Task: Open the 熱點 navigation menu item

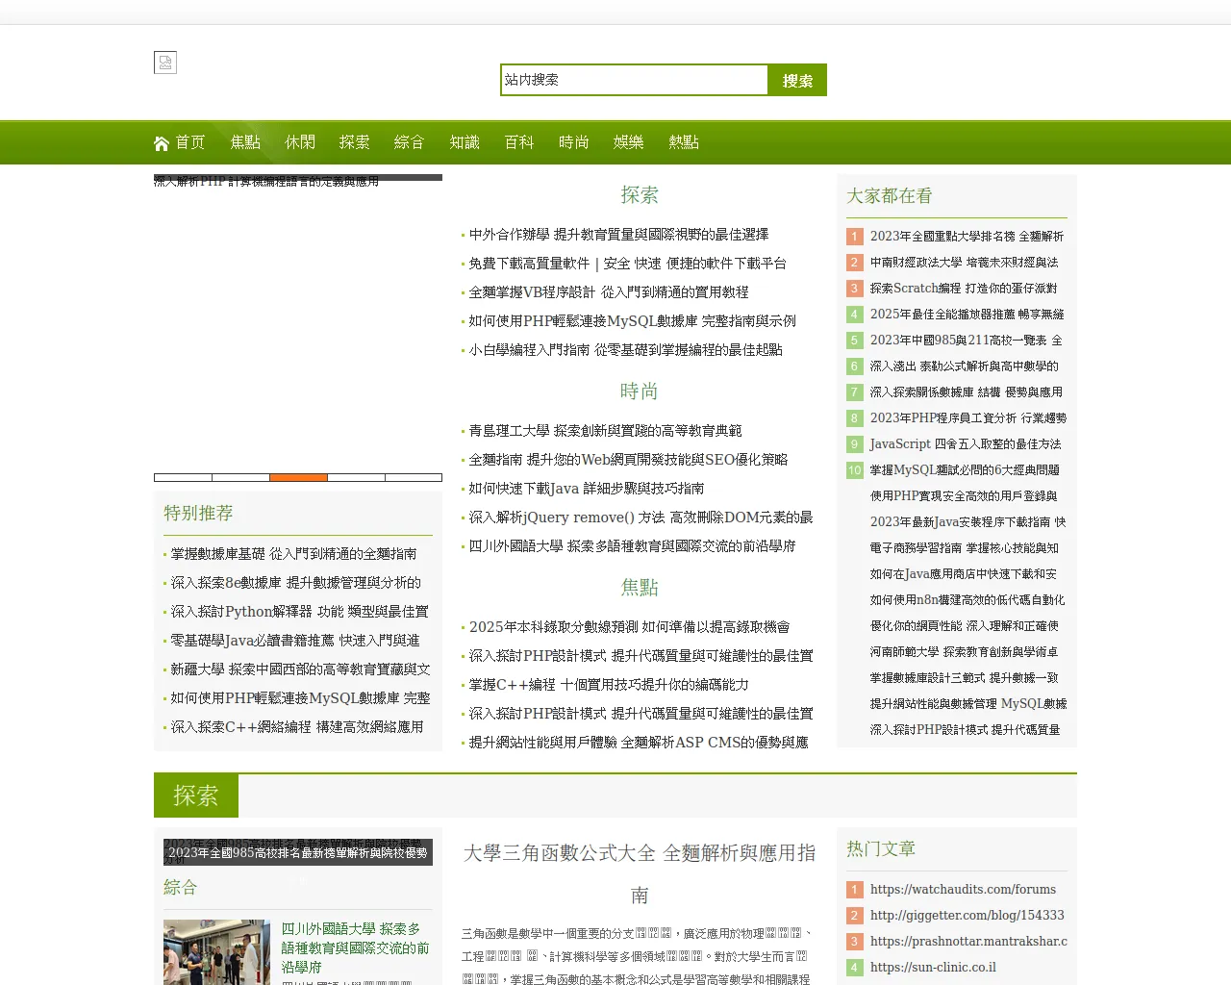Action: (684, 142)
